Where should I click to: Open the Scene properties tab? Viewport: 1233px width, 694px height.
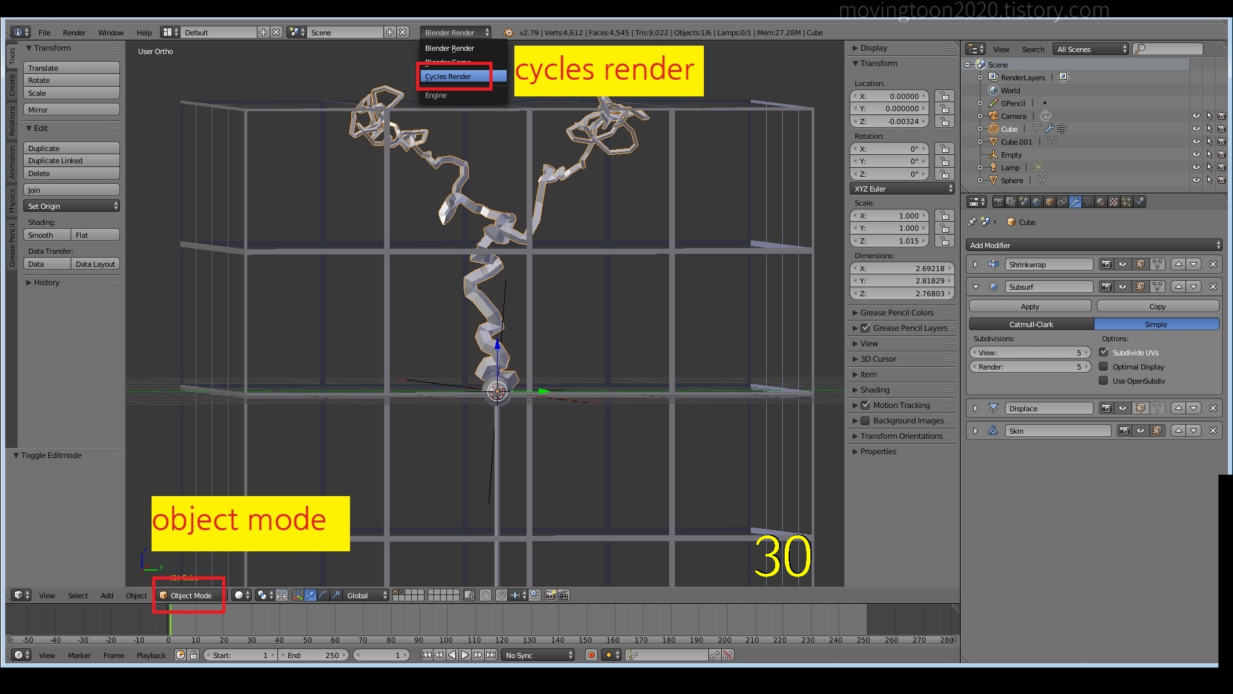1024,202
